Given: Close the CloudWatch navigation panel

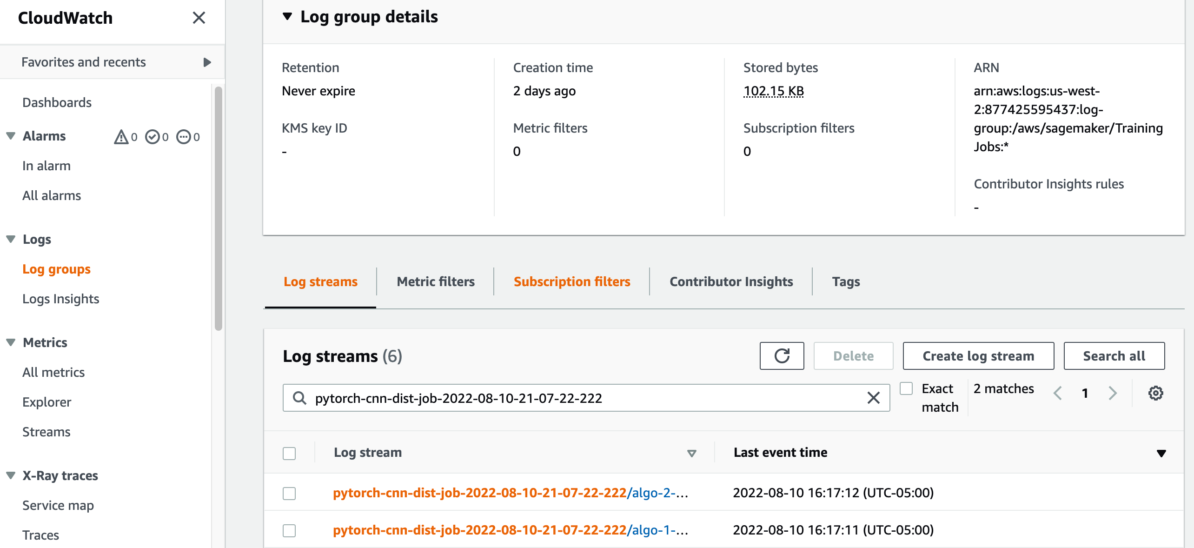Looking at the screenshot, I should pyautogui.click(x=199, y=18).
